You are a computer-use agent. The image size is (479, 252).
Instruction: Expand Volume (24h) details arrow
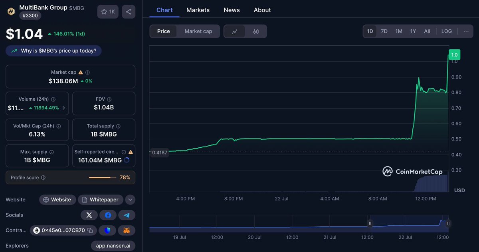64,108
